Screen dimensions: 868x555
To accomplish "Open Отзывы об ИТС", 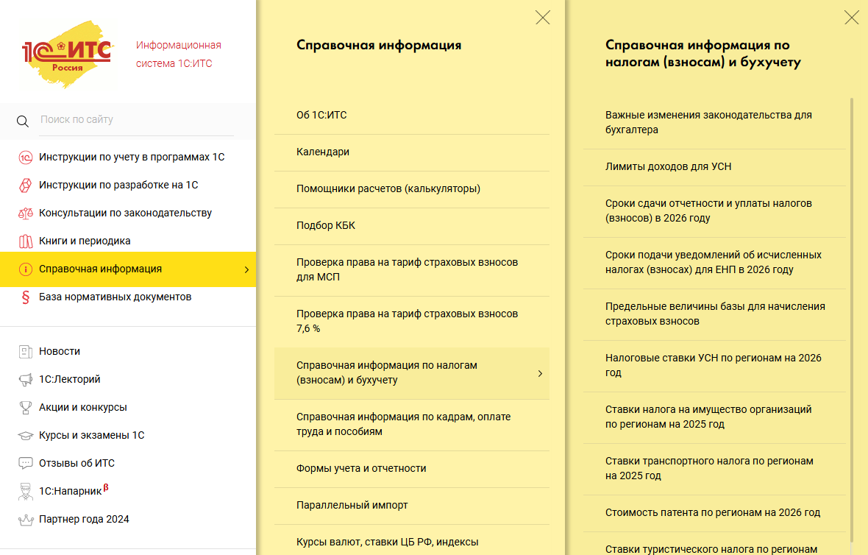I will click(x=77, y=463).
